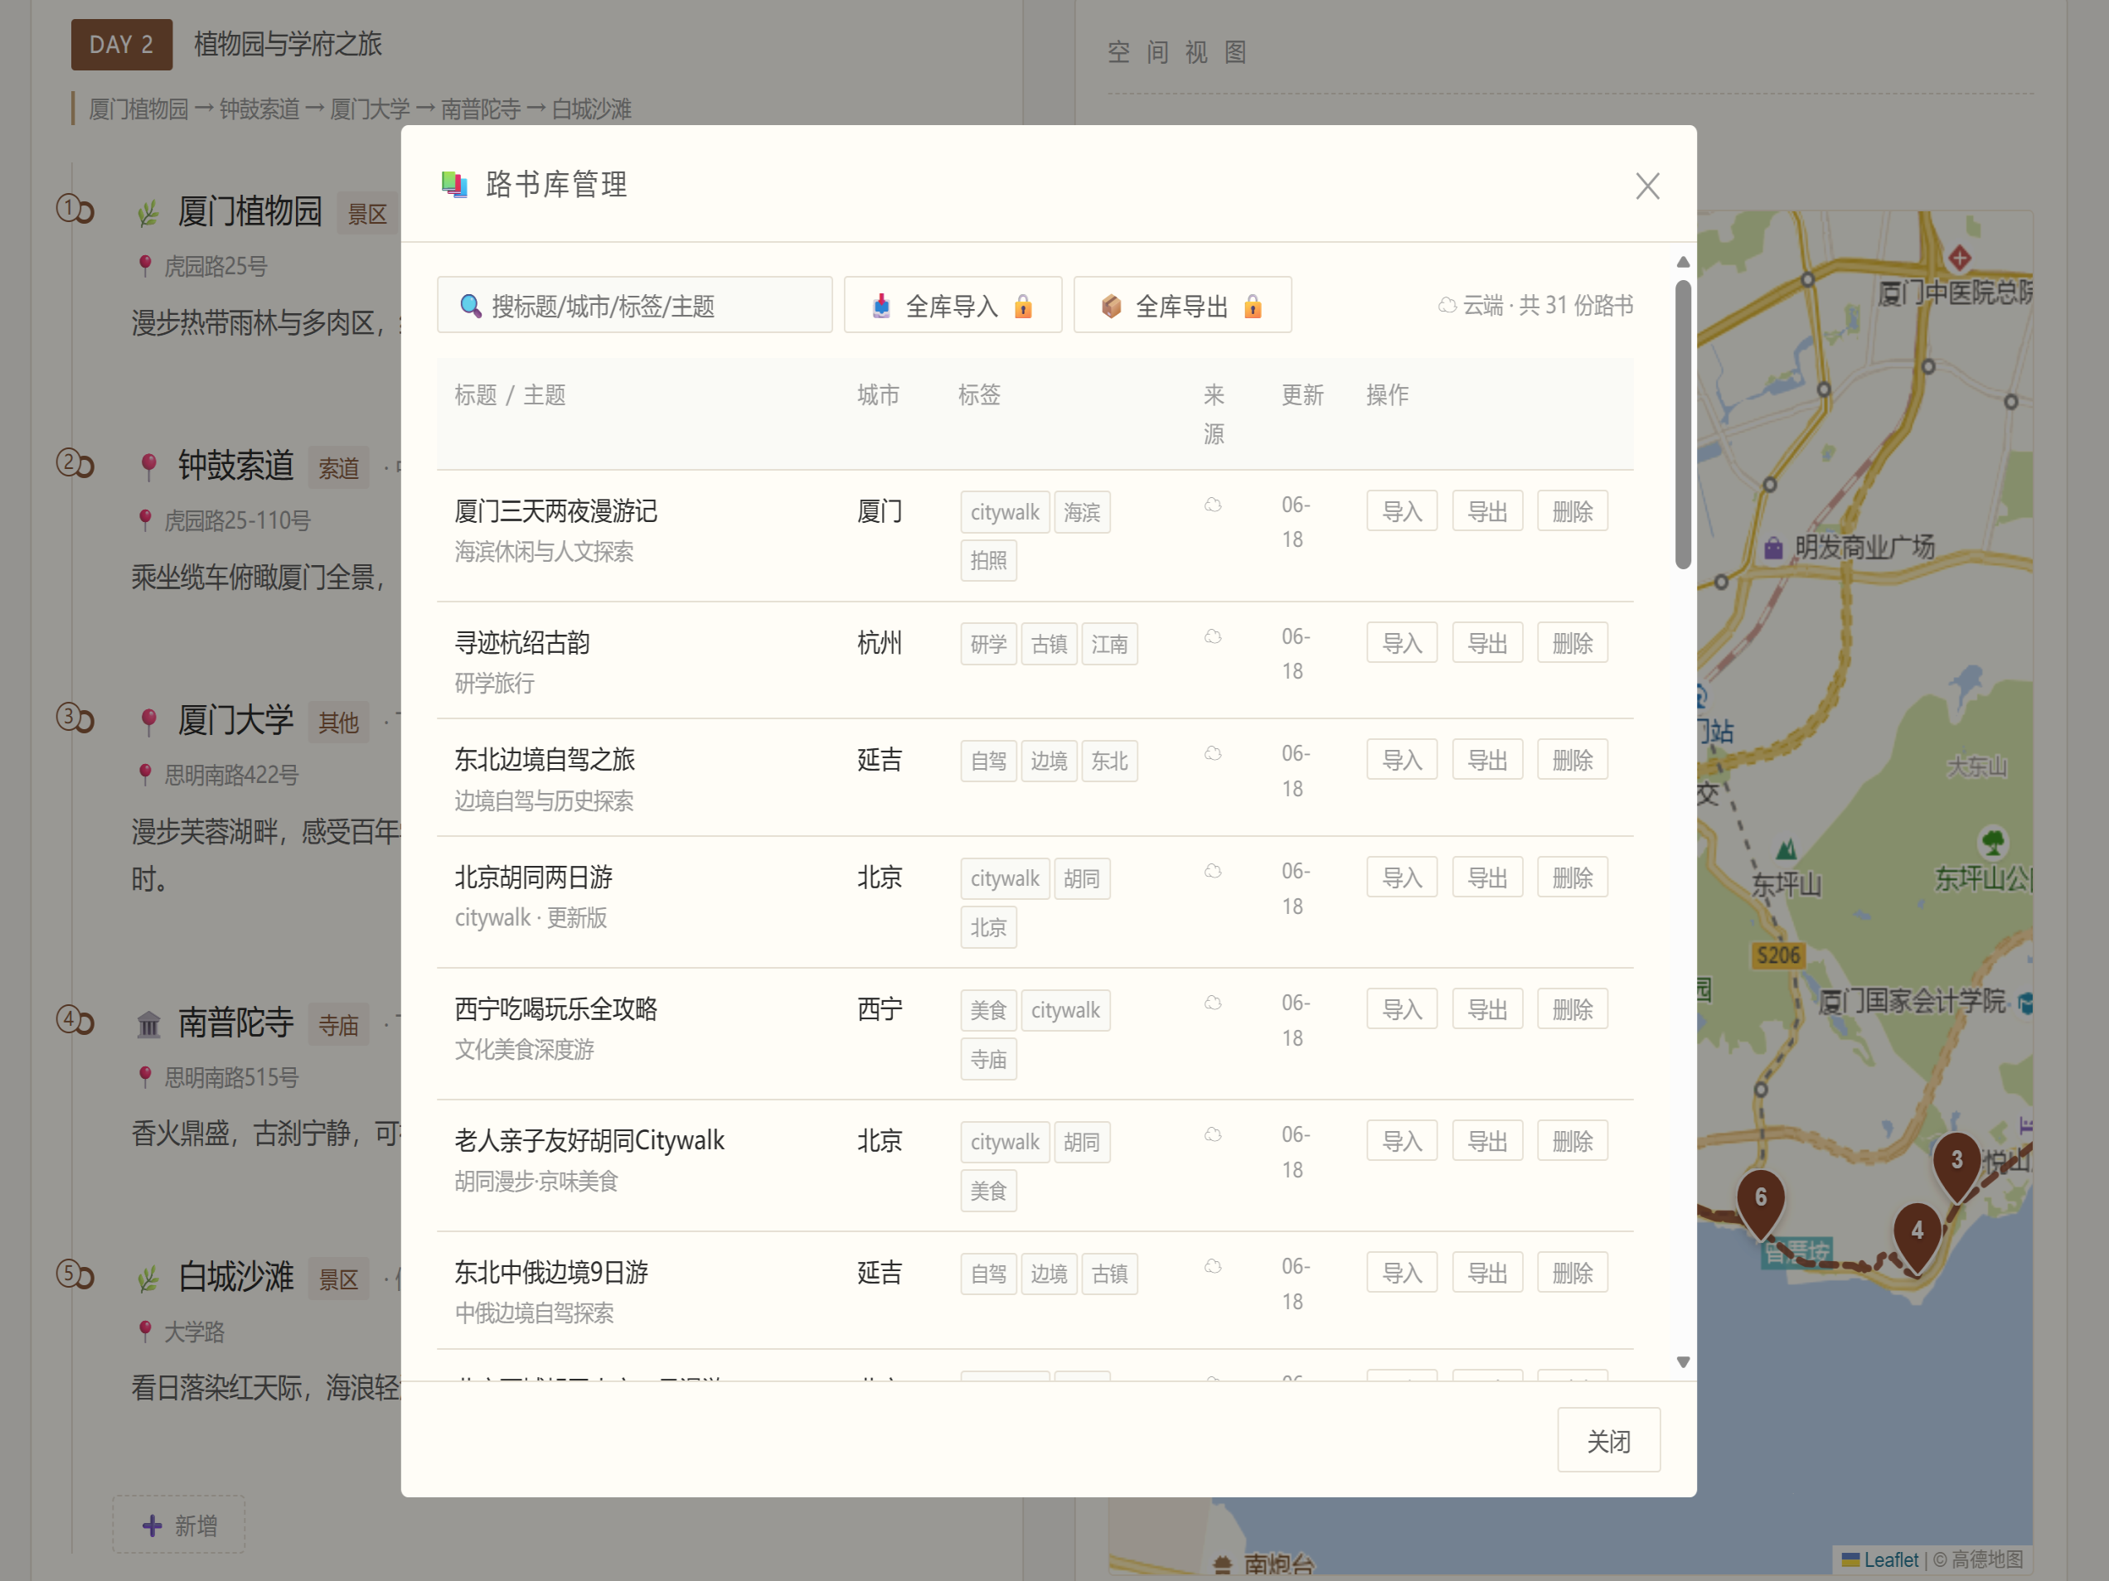Click the magnifier icon in the search box

[470, 306]
